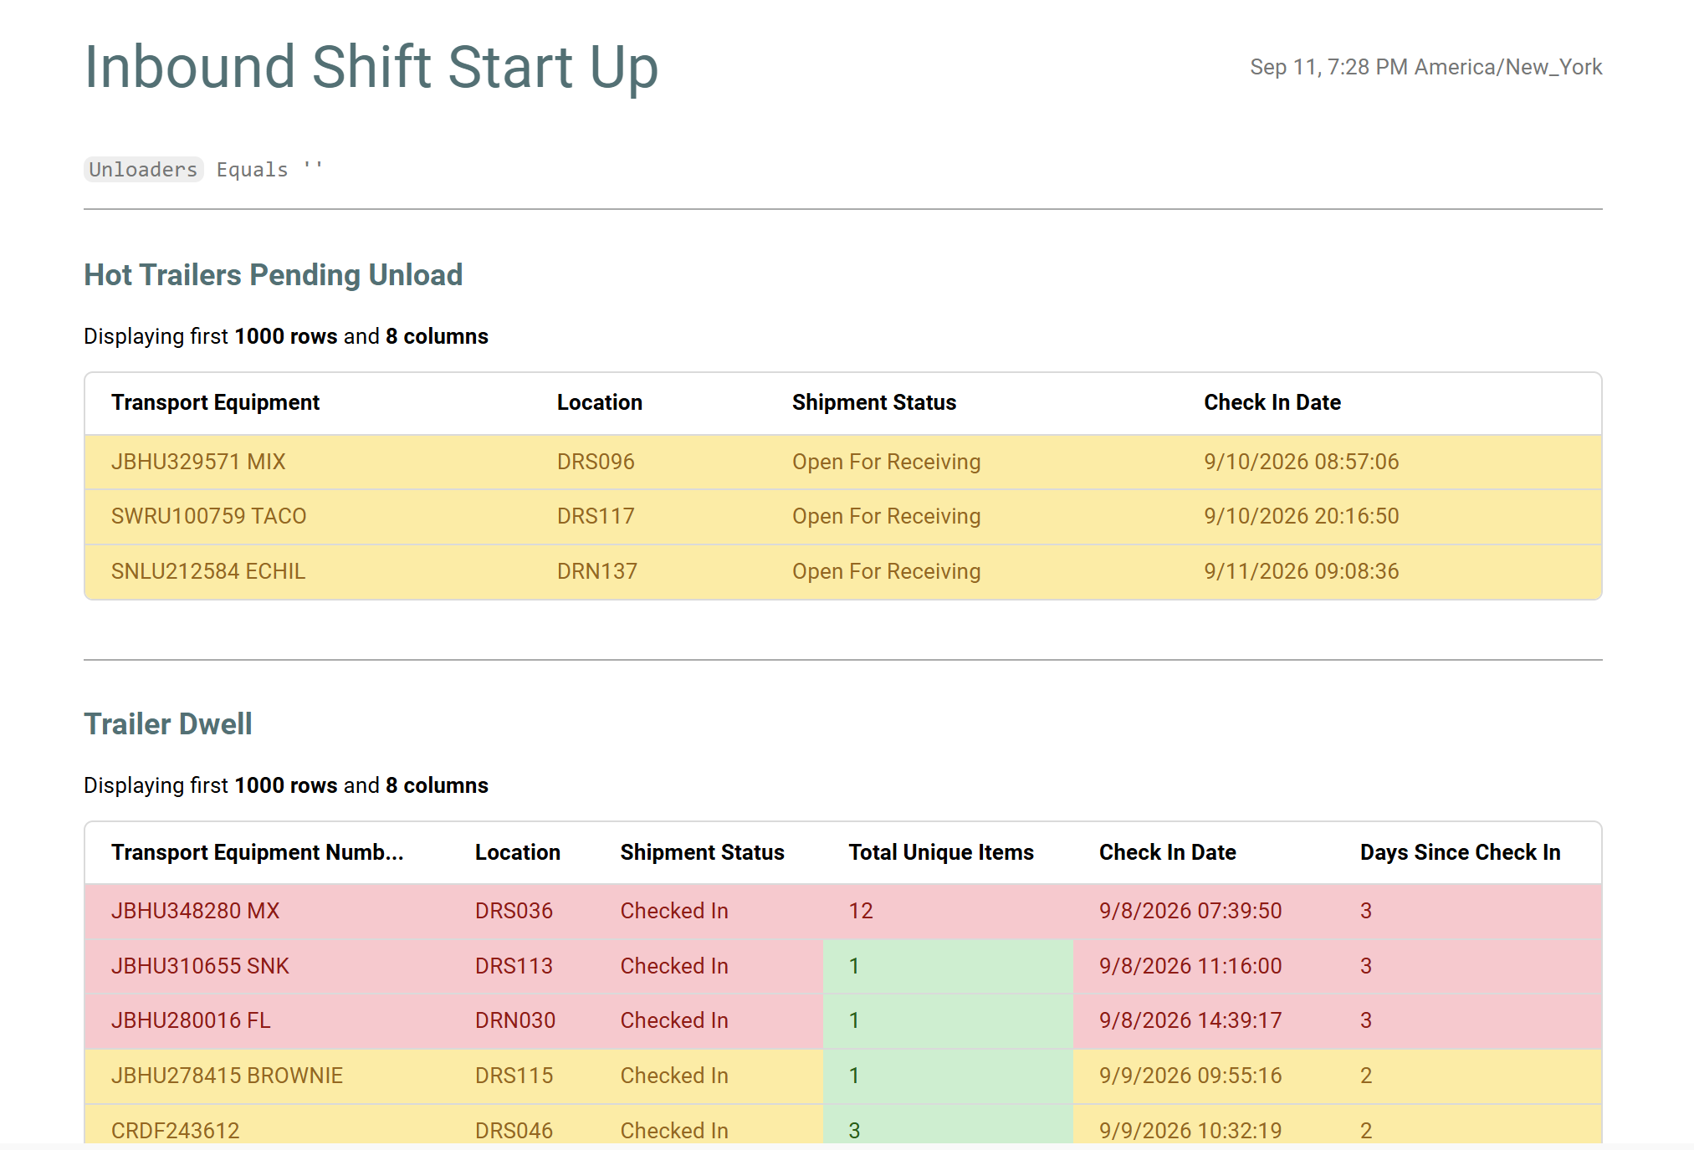Click the Transport Equipment Numb... truncated header
This screenshot has height=1150, width=1694.
(257, 852)
